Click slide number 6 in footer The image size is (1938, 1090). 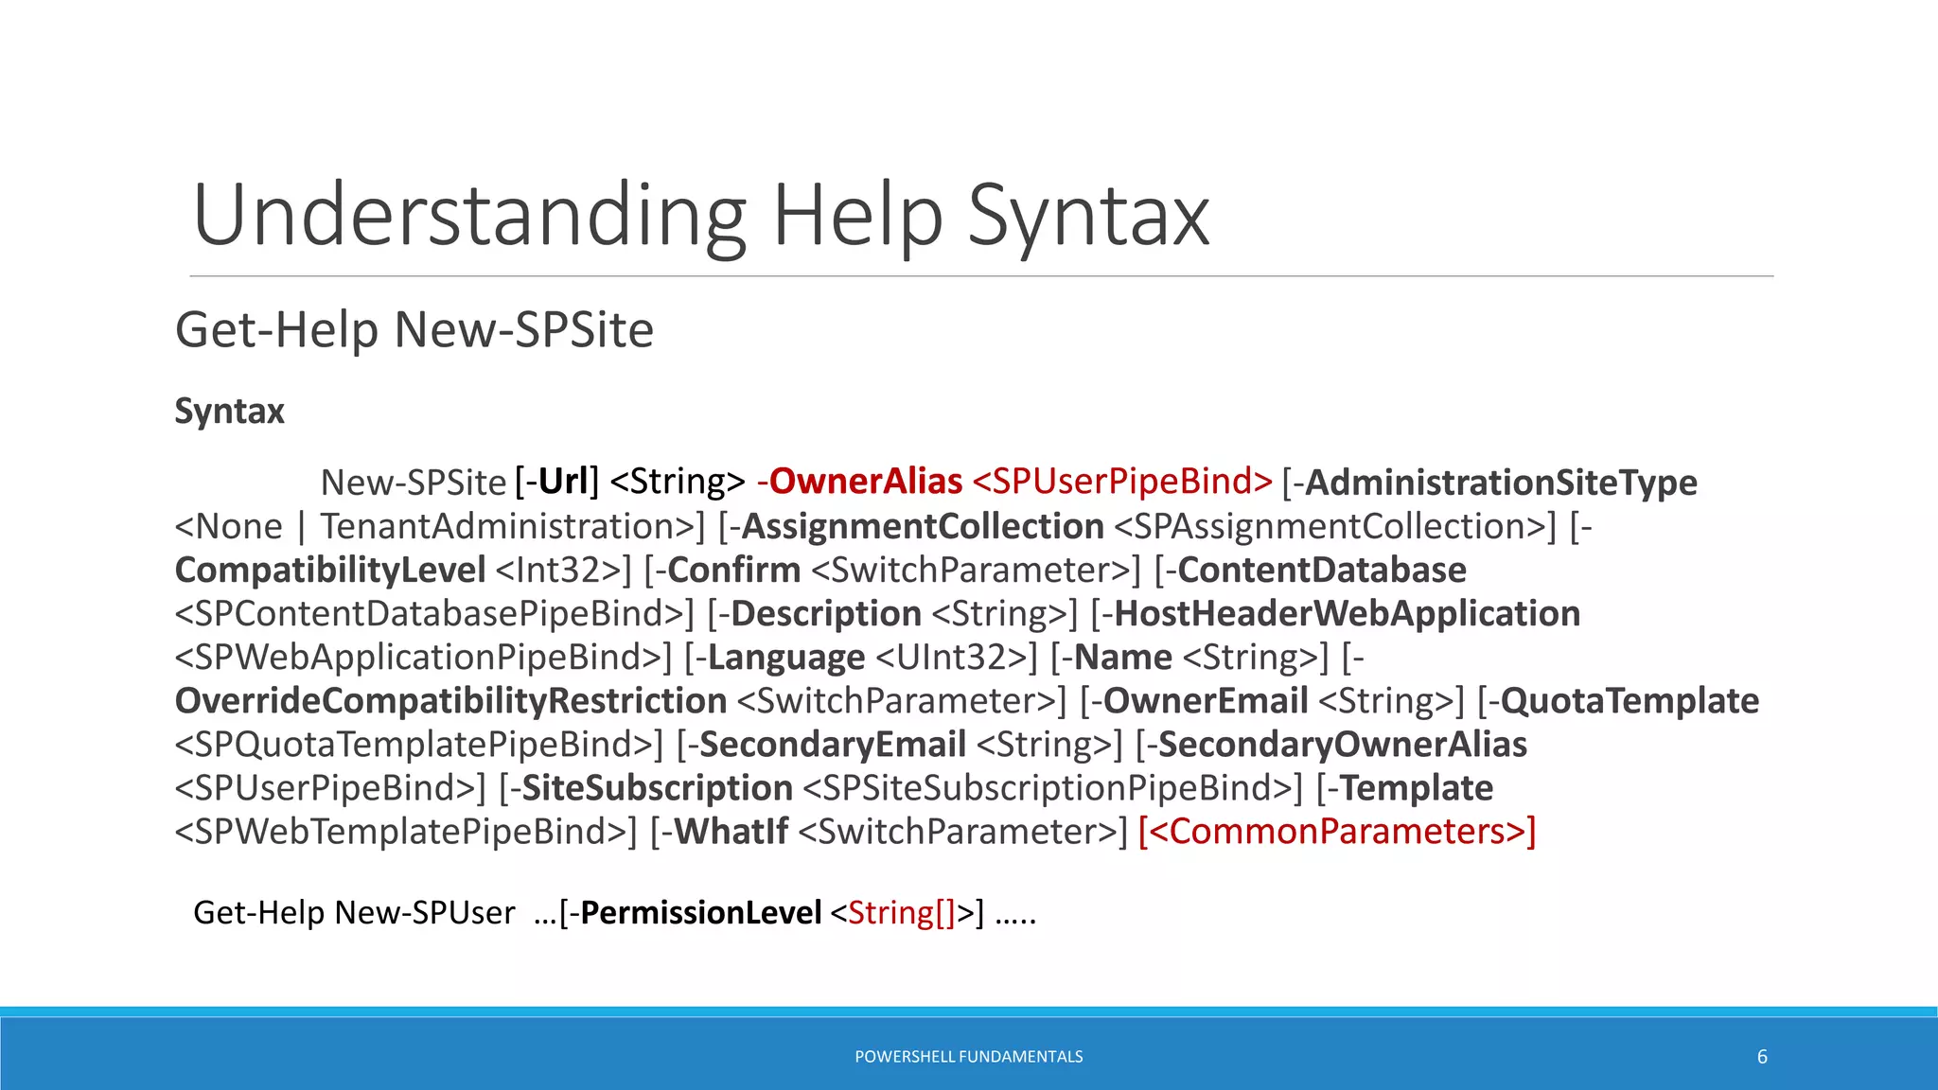click(x=1762, y=1057)
